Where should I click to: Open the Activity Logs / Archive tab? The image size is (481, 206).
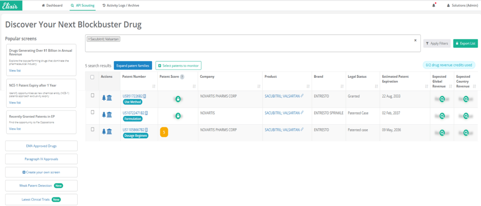coord(121,5)
